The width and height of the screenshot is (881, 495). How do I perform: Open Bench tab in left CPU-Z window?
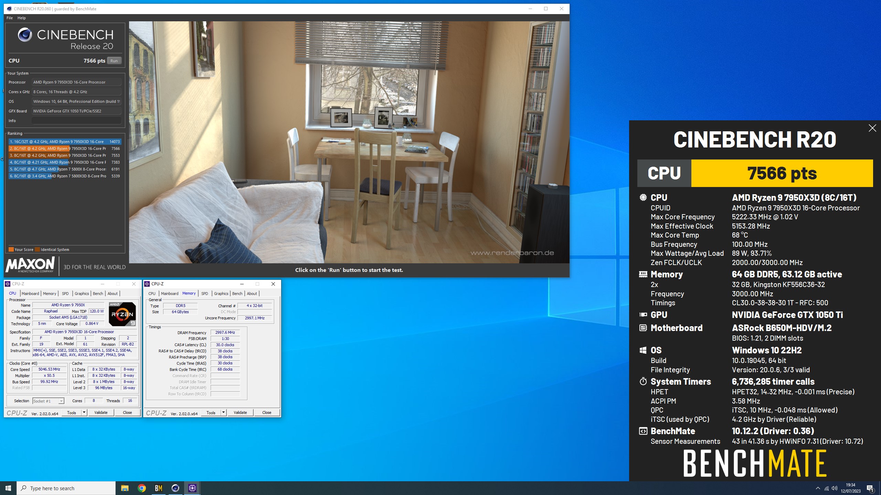pos(98,294)
